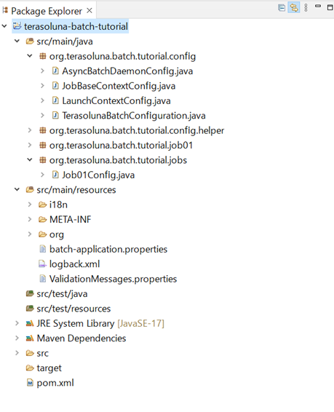Maximize the Package Explorer view

330,7
